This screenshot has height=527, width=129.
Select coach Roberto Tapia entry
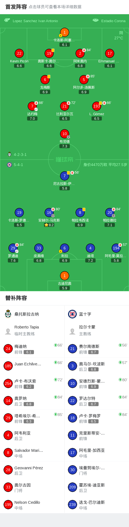32,330
